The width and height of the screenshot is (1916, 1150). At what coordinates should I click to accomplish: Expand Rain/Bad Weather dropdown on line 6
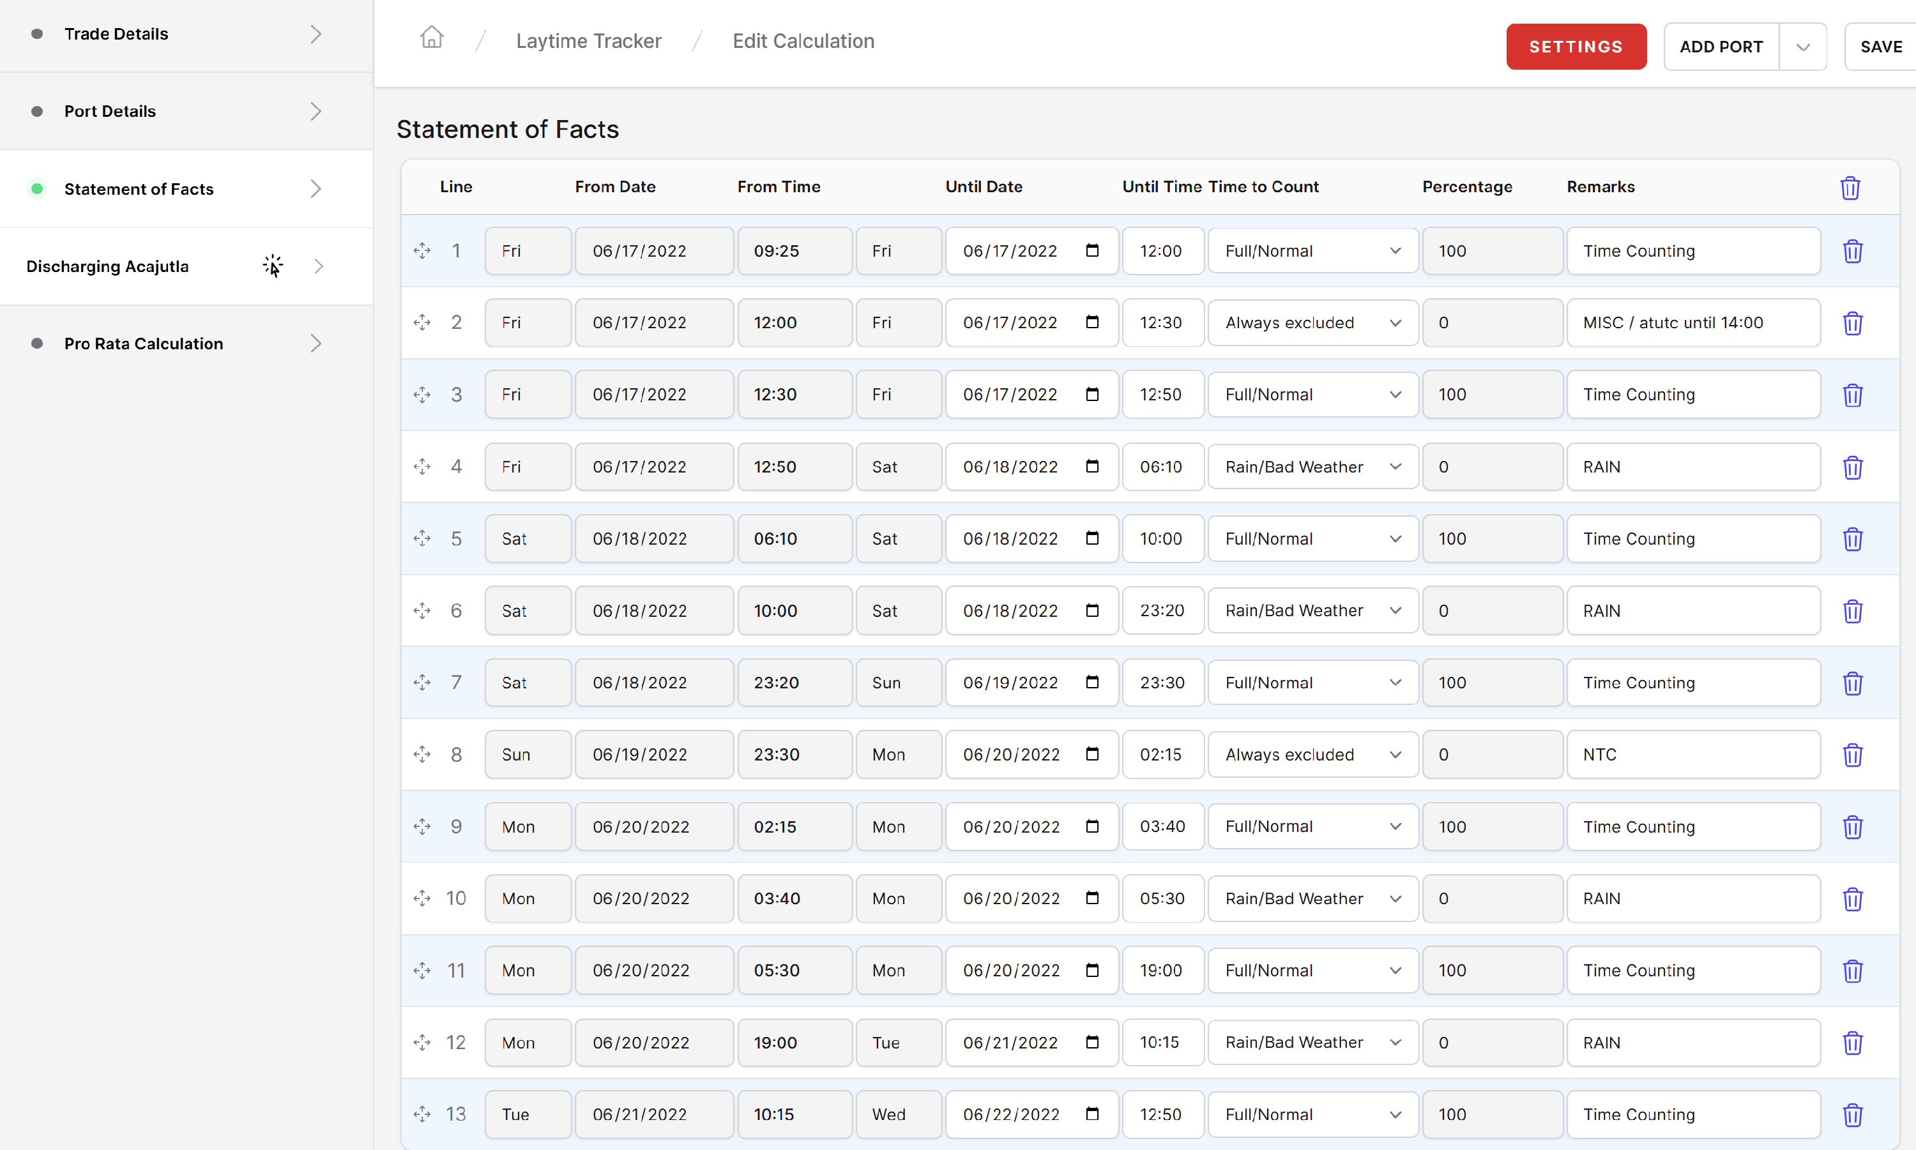point(1312,610)
